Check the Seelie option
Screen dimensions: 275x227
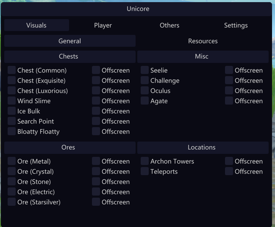(144, 70)
